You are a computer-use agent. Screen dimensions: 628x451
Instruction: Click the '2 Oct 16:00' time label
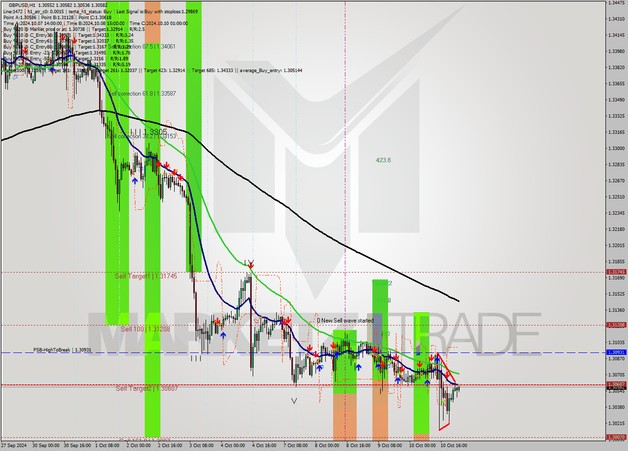(x=170, y=446)
